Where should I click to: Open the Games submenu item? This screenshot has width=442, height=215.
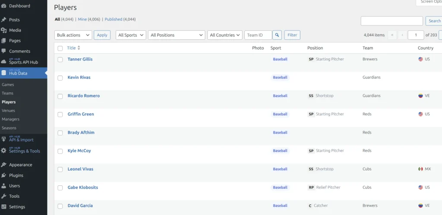point(8,84)
